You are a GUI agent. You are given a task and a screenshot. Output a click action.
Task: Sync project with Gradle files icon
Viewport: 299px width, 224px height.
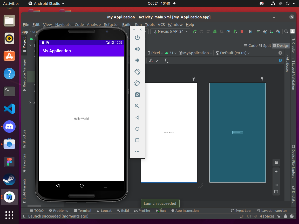265,31
